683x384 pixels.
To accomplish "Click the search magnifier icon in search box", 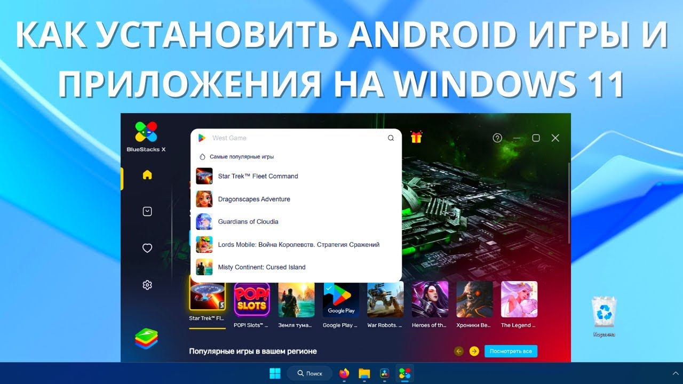I will click(x=391, y=138).
